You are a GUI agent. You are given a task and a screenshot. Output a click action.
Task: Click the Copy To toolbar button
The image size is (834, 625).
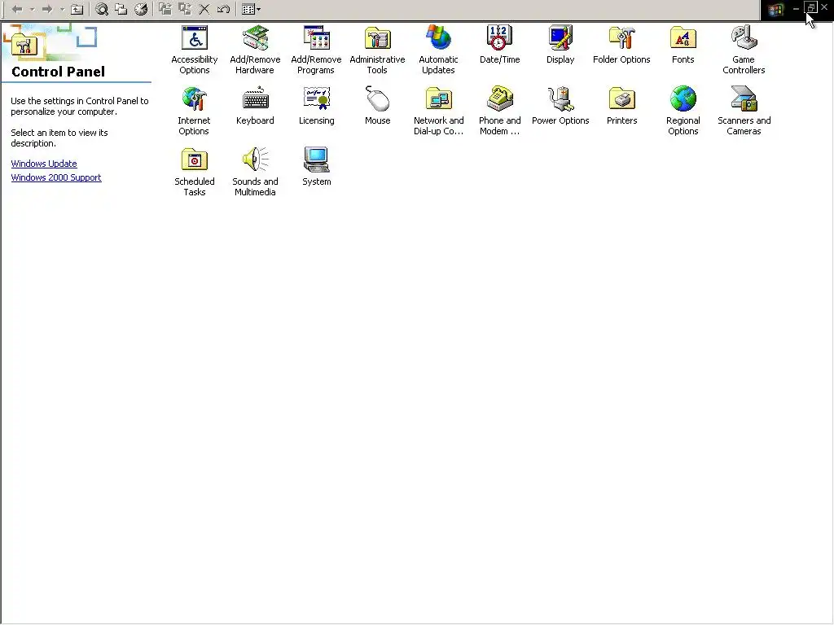coord(185,9)
